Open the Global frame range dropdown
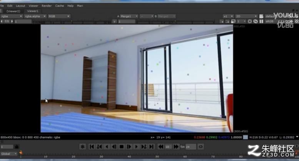299x161 pixels. tap(9, 154)
